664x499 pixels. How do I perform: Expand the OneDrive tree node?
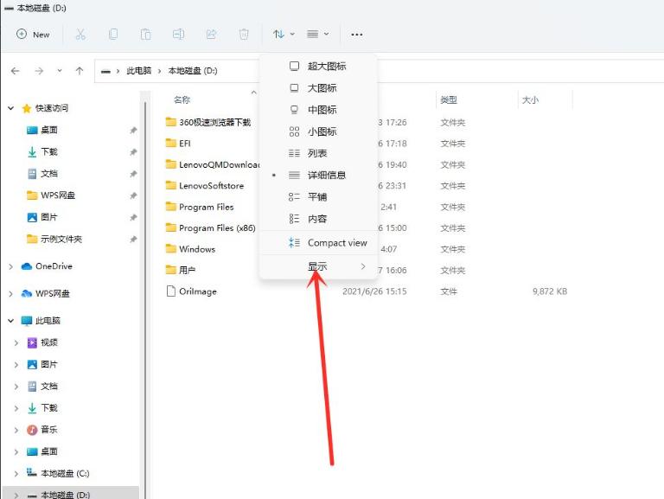11,266
